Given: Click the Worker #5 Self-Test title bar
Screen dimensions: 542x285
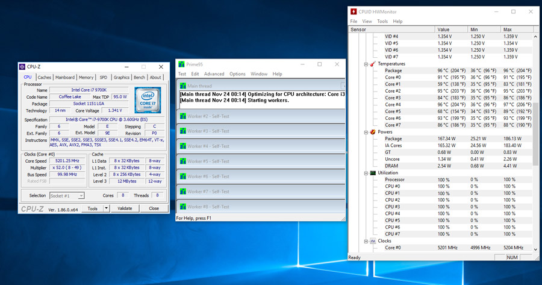Looking at the screenshot, I should [x=261, y=161].
